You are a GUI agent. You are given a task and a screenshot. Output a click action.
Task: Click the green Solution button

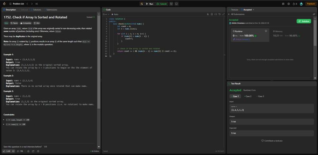tap(304, 21)
